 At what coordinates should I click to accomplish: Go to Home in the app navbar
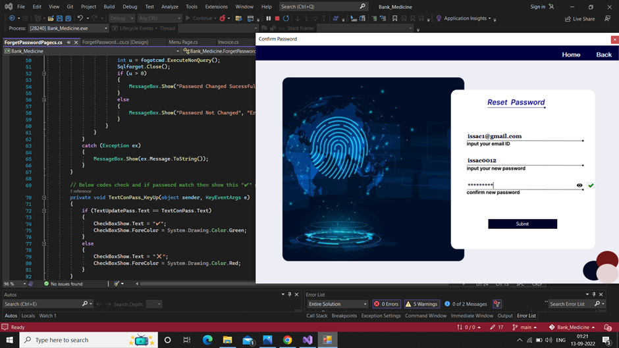[x=571, y=55]
